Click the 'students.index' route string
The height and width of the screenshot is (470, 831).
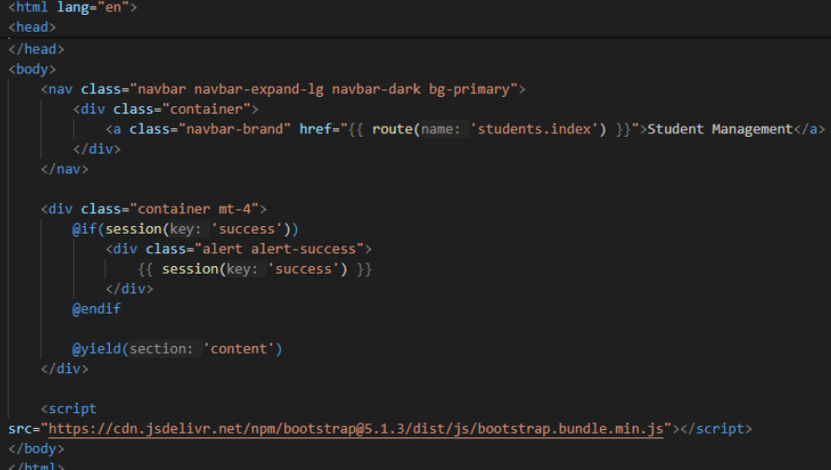tap(536, 129)
